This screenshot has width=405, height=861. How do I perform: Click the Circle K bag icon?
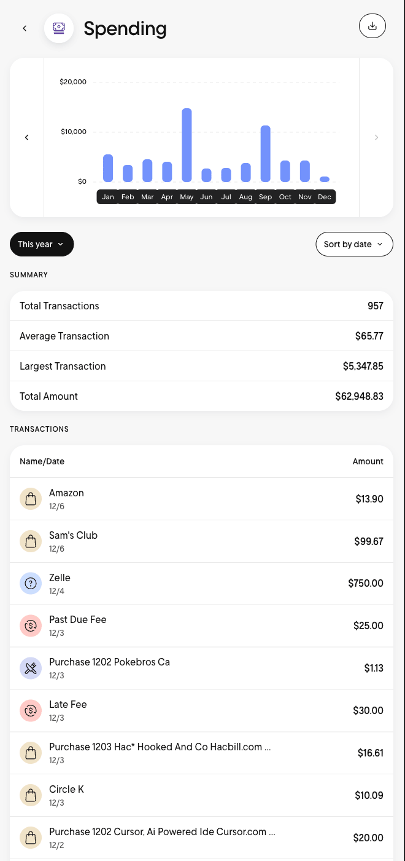point(31,795)
